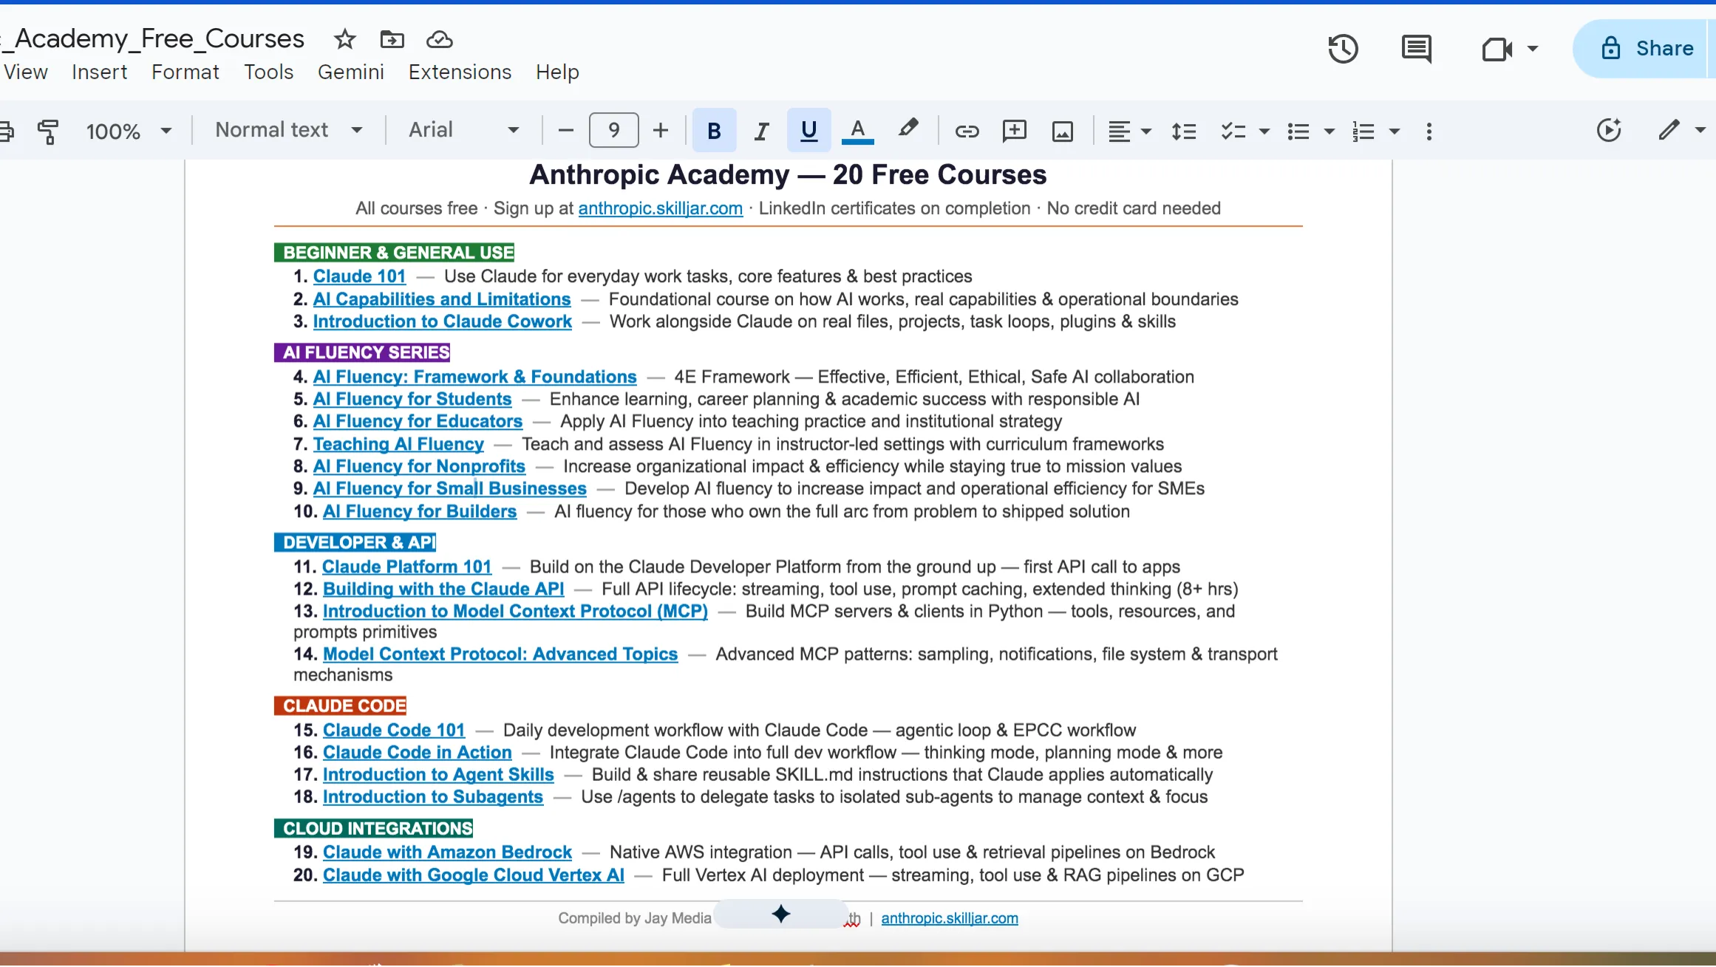Viewport: 1716px width, 967px height.
Task: Expand the video call options arrow
Action: click(x=1533, y=49)
